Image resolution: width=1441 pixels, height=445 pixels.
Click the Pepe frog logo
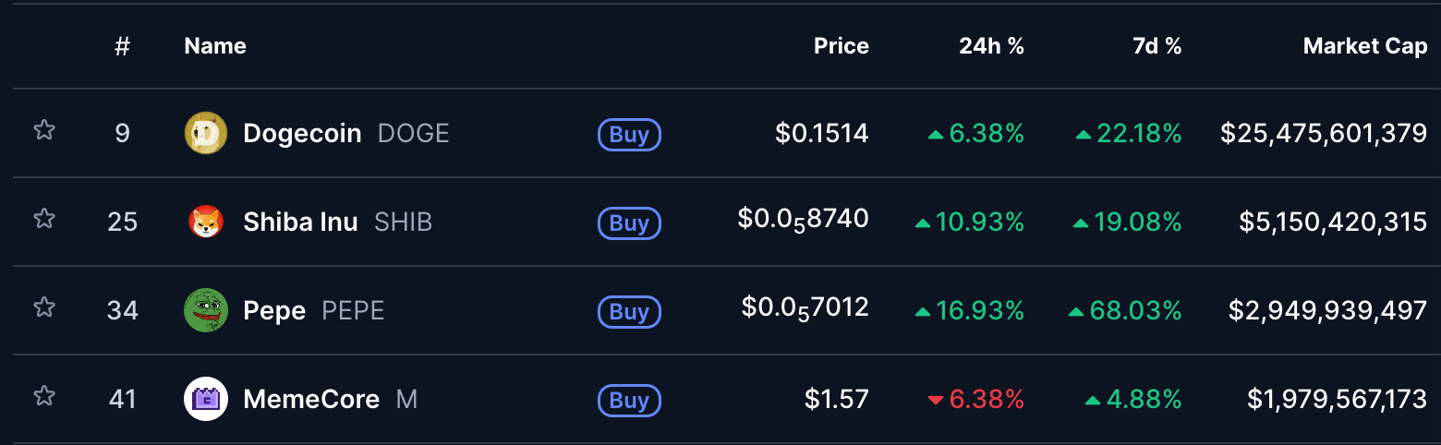[x=206, y=311]
